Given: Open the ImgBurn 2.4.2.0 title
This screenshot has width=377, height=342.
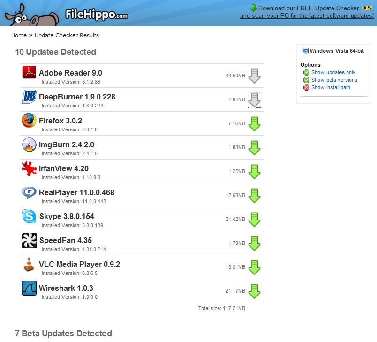Looking at the screenshot, I should click(67, 145).
